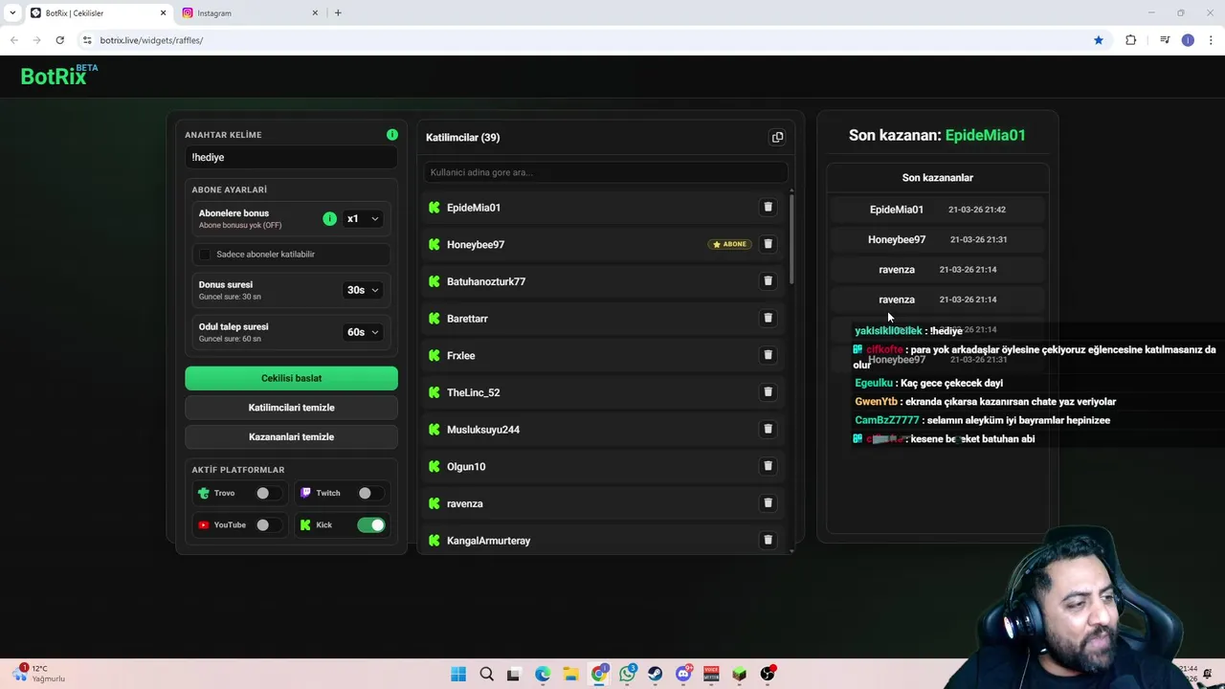Open OBS Studio from taskbar
This screenshot has width=1225, height=689.
[768, 674]
